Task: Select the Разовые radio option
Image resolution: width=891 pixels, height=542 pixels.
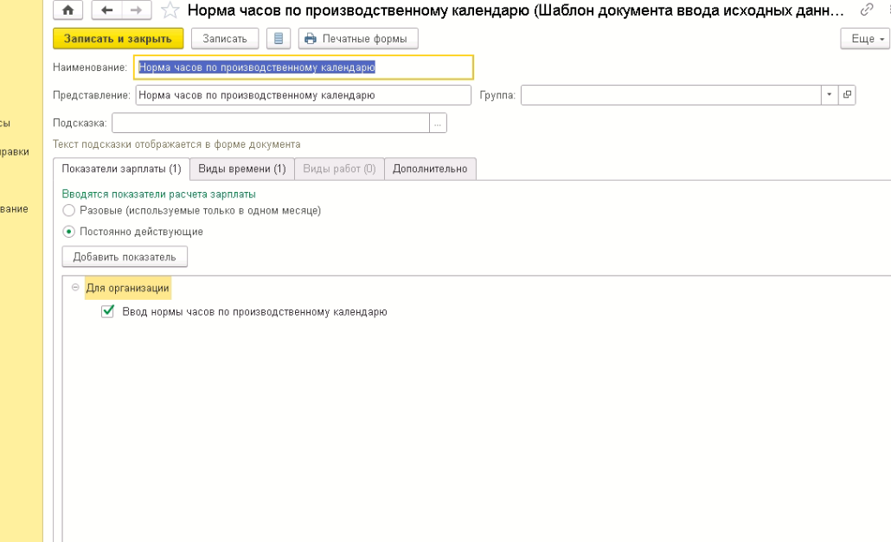Action: tap(69, 210)
